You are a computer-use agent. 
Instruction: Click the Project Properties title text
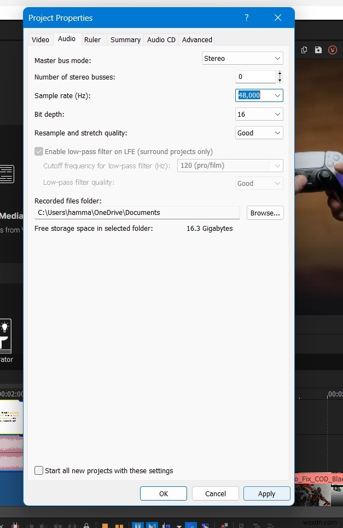61,18
